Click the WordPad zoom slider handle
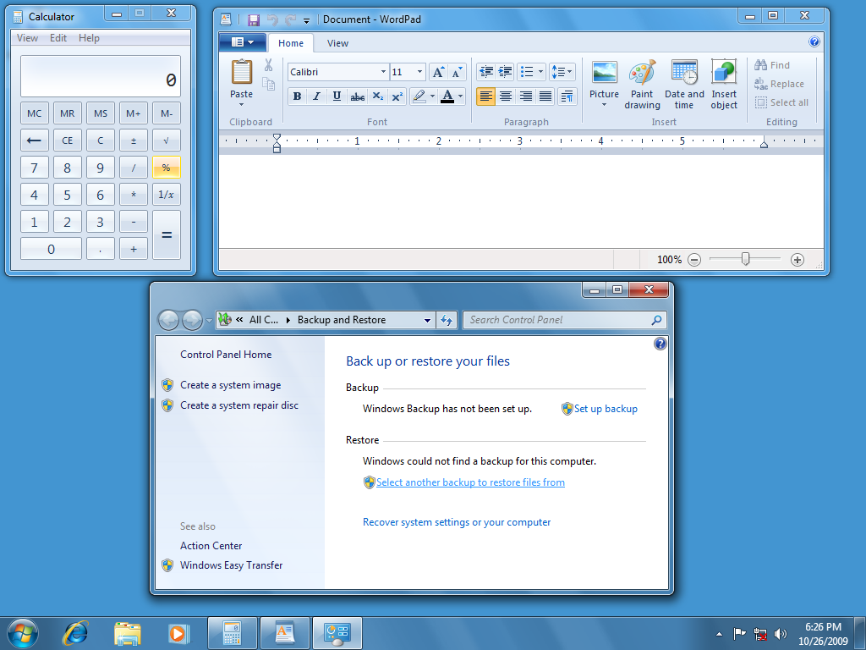866x650 pixels. (745, 259)
